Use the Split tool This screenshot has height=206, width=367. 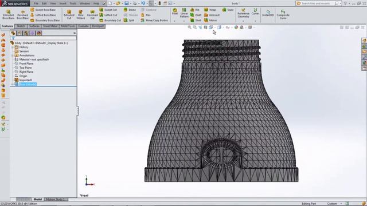tap(129, 21)
